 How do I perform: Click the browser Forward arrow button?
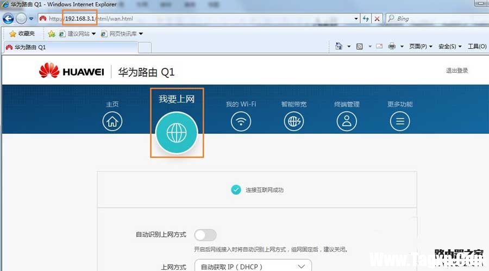pyautogui.click(x=21, y=18)
